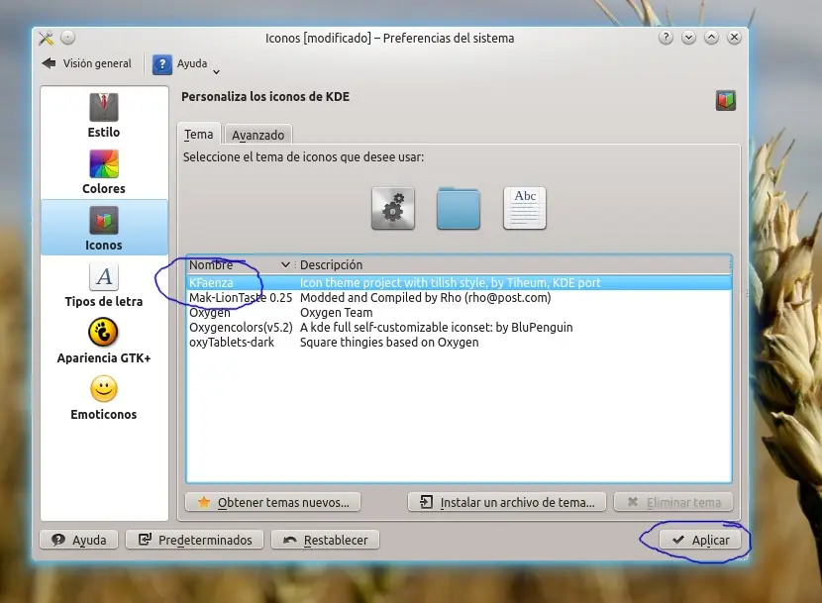The image size is (822, 603).
Task: Click the bottom Ayuda button
Action: click(78, 540)
